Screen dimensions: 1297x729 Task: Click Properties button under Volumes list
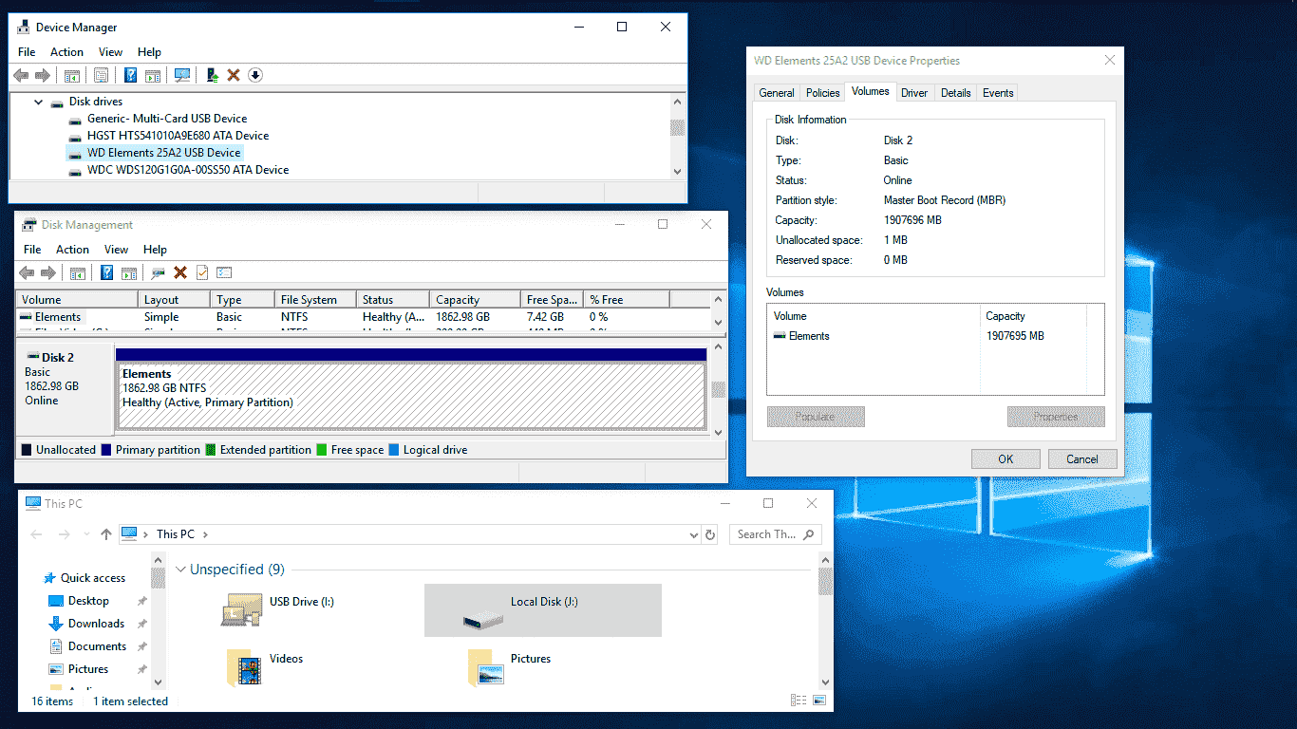click(1056, 417)
